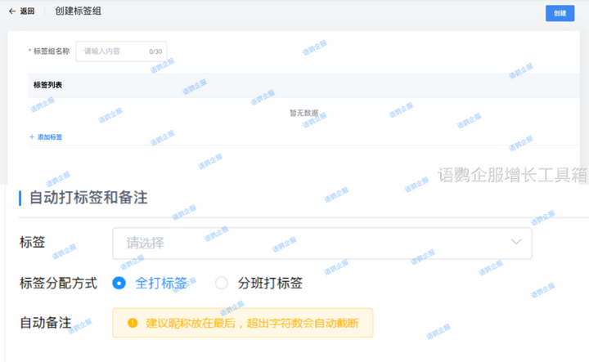The image size is (589, 362).
Task: Click the orange warning icon in 自动备注
Action: tap(132, 323)
